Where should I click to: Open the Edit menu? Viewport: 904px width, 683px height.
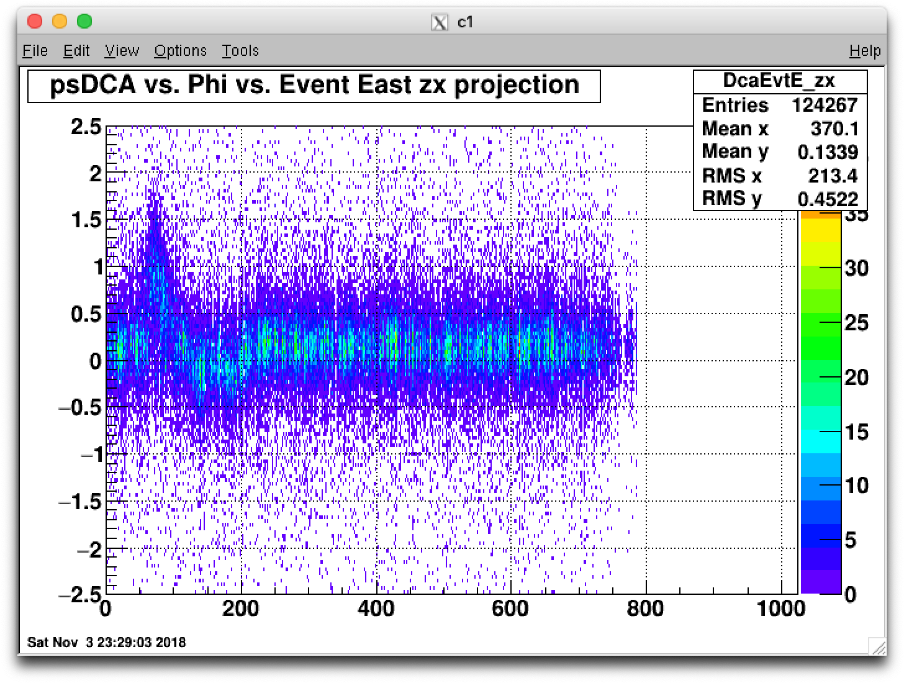[76, 51]
